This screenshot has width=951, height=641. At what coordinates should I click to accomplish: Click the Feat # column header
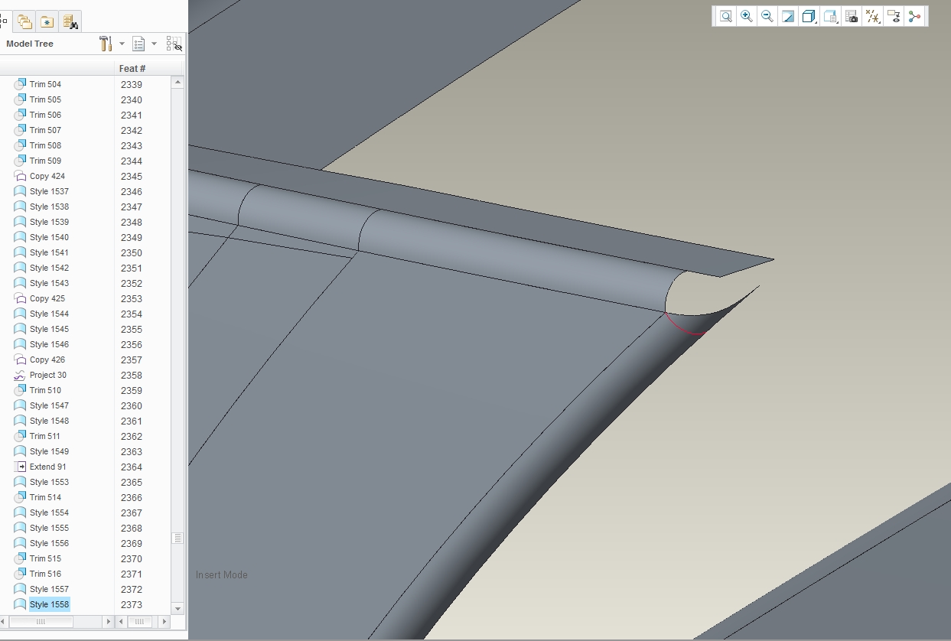[132, 68]
